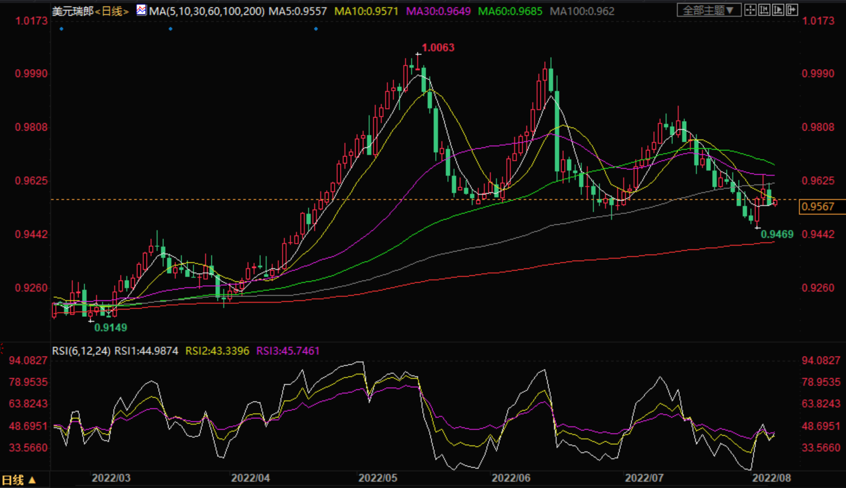Click the crosshair cursor icon in top-right

click(x=750, y=10)
